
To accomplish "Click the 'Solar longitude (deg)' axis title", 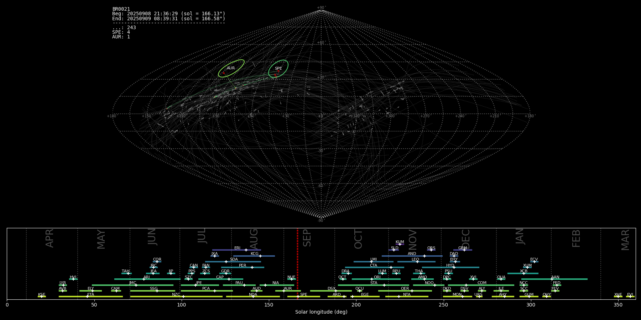I will pos(321,312).
